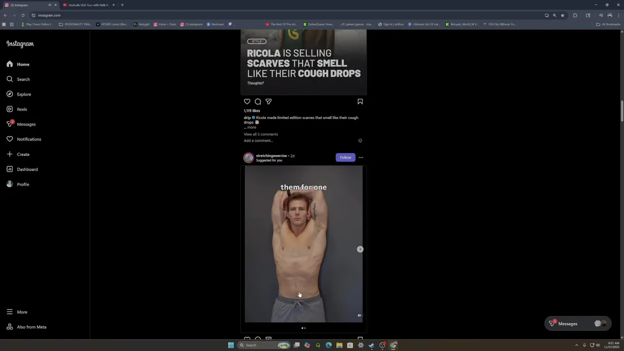The height and width of the screenshot is (351, 624).
Task: Open Microsoft Edge from the taskbar
Action: coord(329,345)
